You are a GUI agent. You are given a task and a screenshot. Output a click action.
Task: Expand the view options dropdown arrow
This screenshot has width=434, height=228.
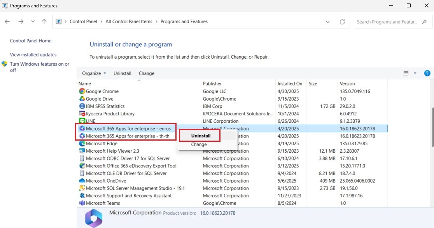coord(415,73)
